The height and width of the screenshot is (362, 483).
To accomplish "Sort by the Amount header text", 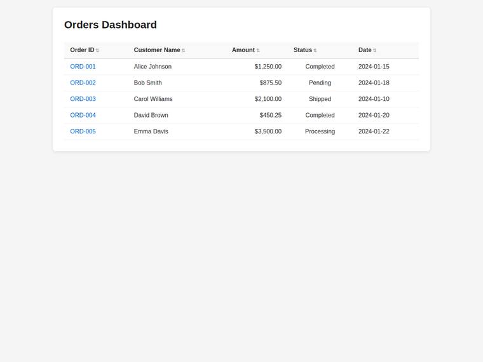I will pos(243,50).
